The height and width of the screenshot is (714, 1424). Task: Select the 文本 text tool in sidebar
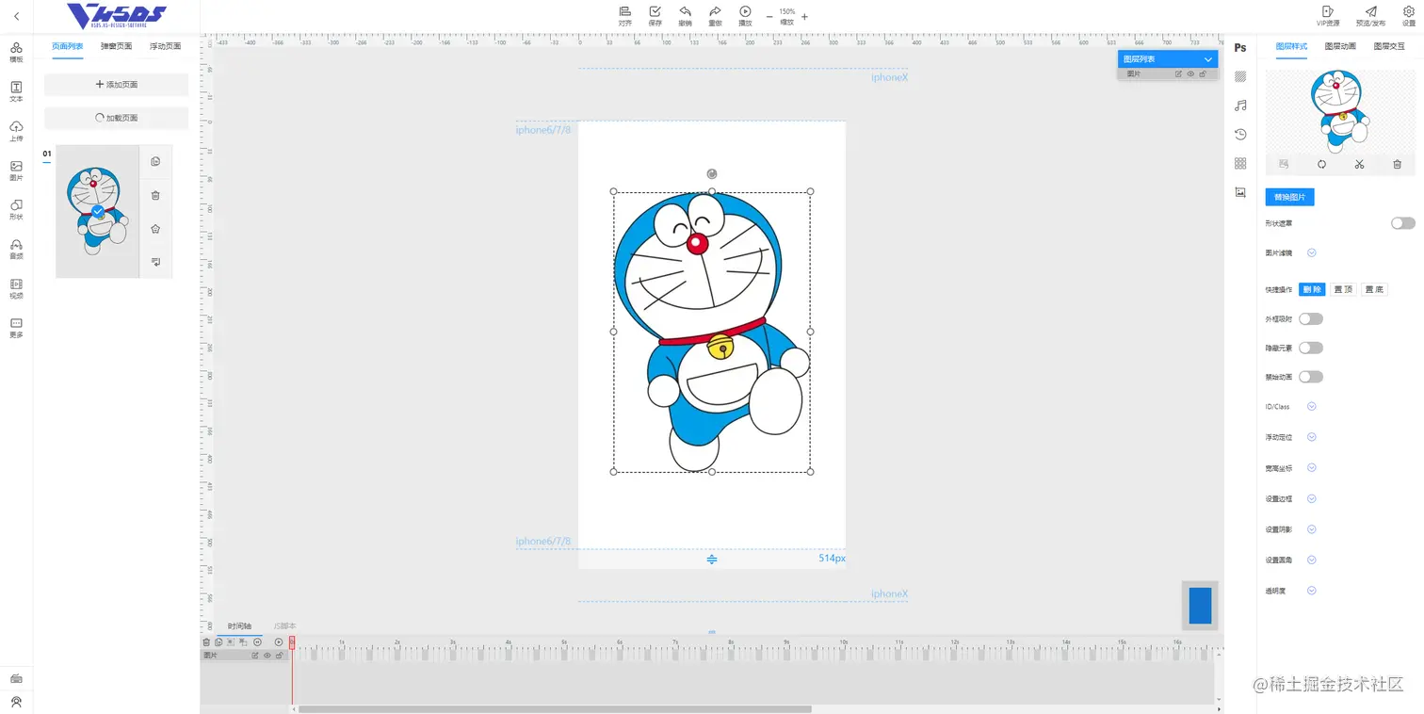(16, 90)
